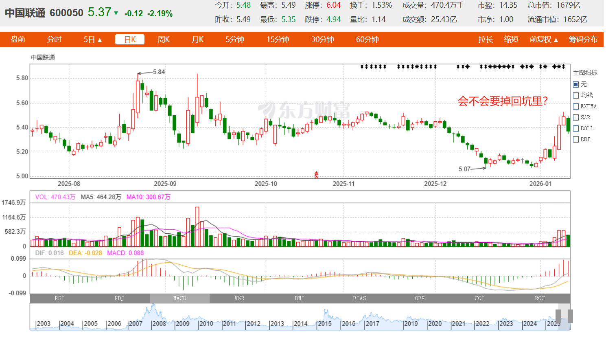Click the 换手 1.53% turnover value
Viewport: 606px width, 338px height.
pos(382,5)
